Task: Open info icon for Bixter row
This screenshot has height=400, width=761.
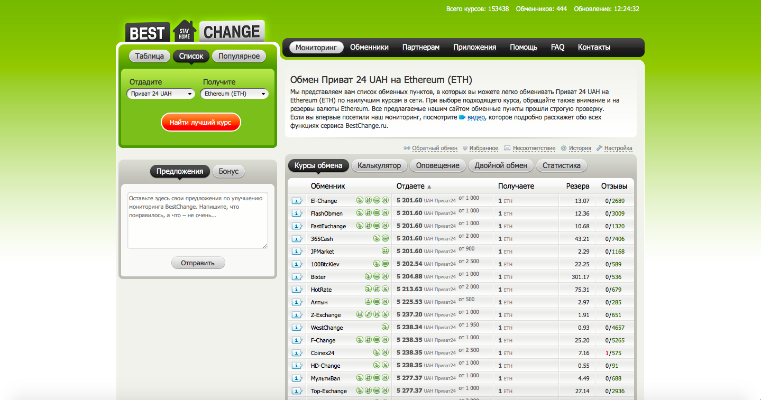Action: click(297, 277)
